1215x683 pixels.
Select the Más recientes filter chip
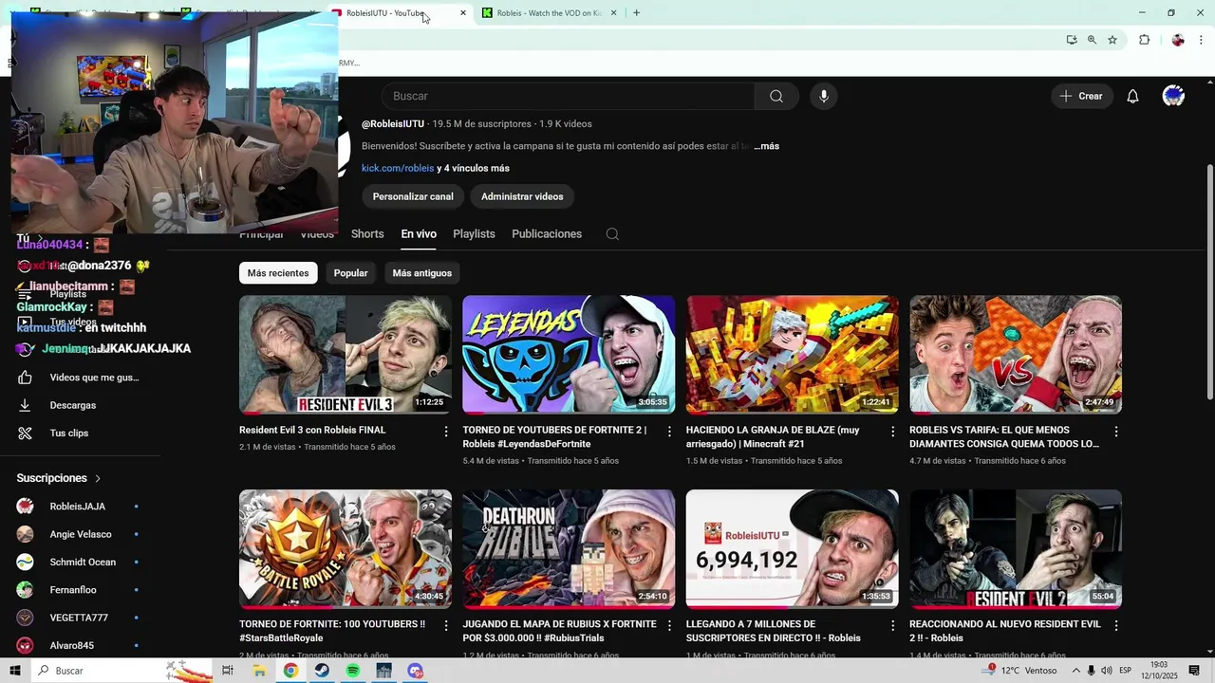[x=278, y=273]
